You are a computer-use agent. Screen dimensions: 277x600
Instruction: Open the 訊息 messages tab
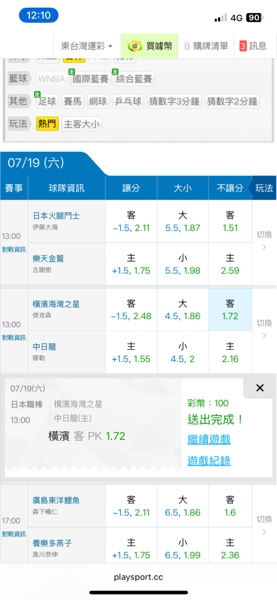pos(253,46)
